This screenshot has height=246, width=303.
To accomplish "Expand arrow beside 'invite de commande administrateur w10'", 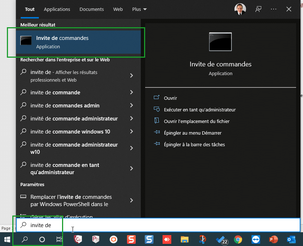I will click(132, 148).
